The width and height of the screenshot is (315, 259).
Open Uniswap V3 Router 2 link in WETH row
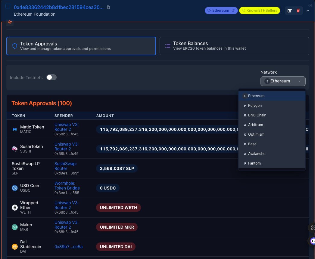pos(67,205)
